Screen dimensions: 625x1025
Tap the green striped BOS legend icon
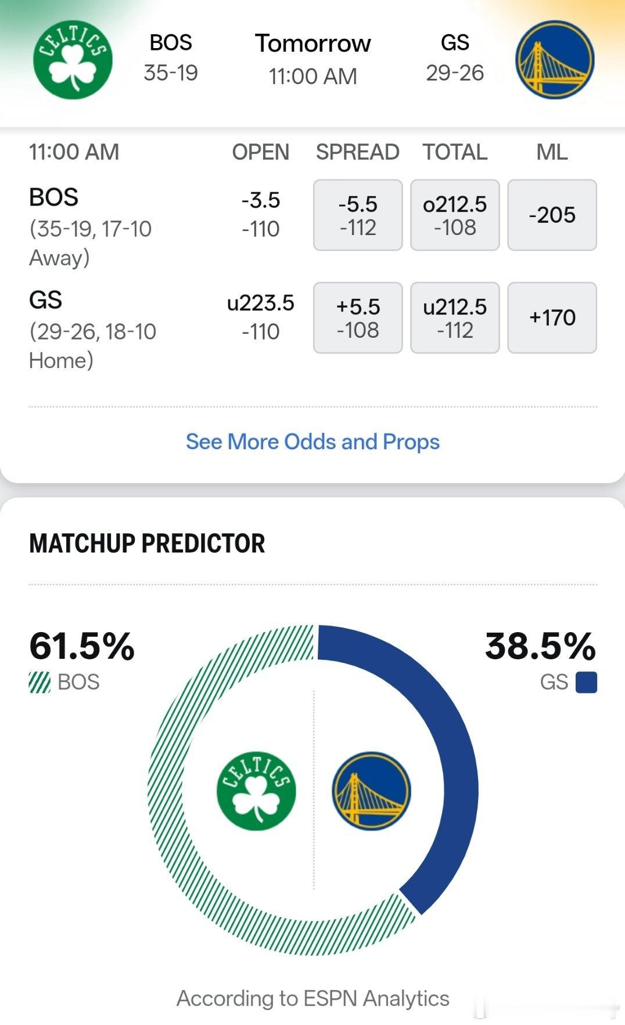(x=39, y=682)
